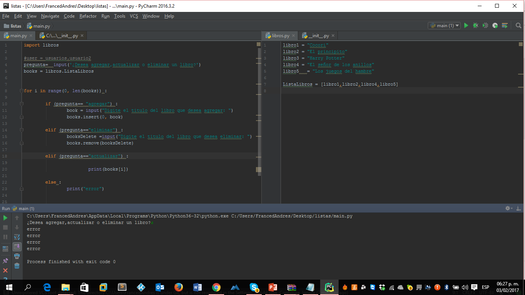
Task: Click the Stop process square icon
Action: (x=5, y=227)
